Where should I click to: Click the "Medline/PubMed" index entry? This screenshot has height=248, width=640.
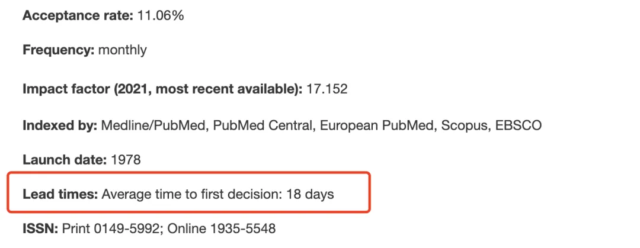click(153, 125)
